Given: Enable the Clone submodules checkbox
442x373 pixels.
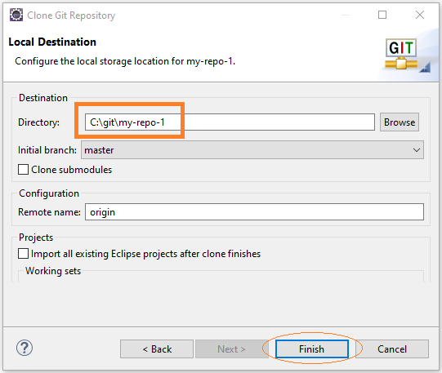Looking at the screenshot, I should 23,170.
